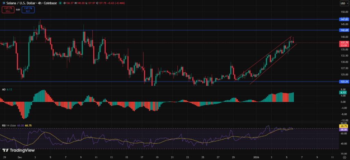Click the open price O138.37 value
Viewport: 350px width, 160px height.
tap(69, 3)
